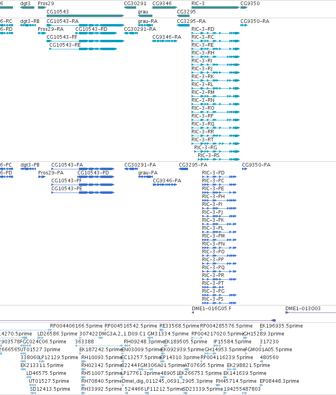Select transcript RIC-3-RT
The height and width of the screenshot is (395, 336).
216,144
